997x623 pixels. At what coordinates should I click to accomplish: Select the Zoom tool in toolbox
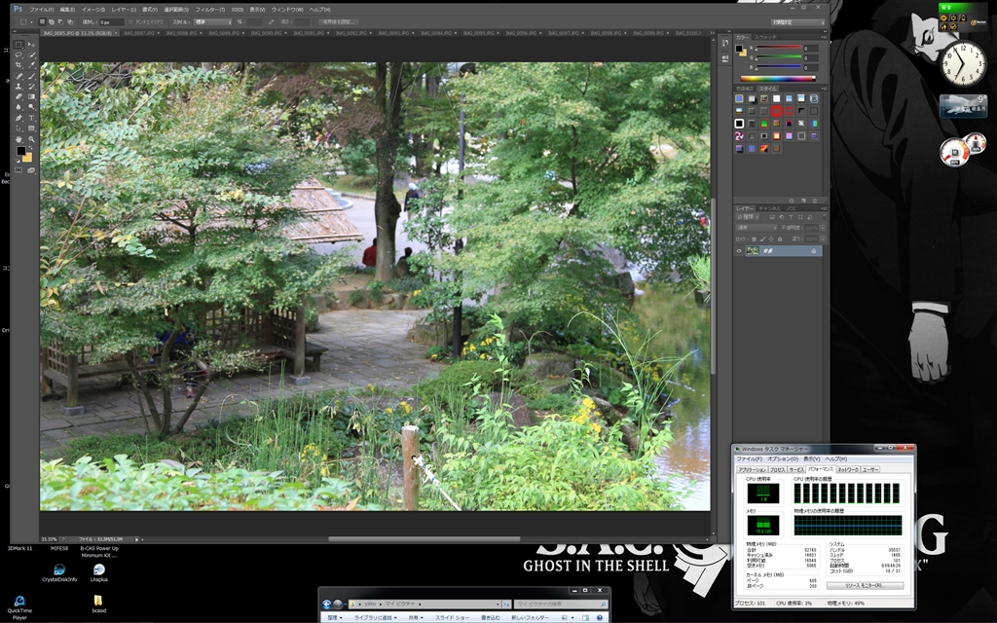(31, 138)
